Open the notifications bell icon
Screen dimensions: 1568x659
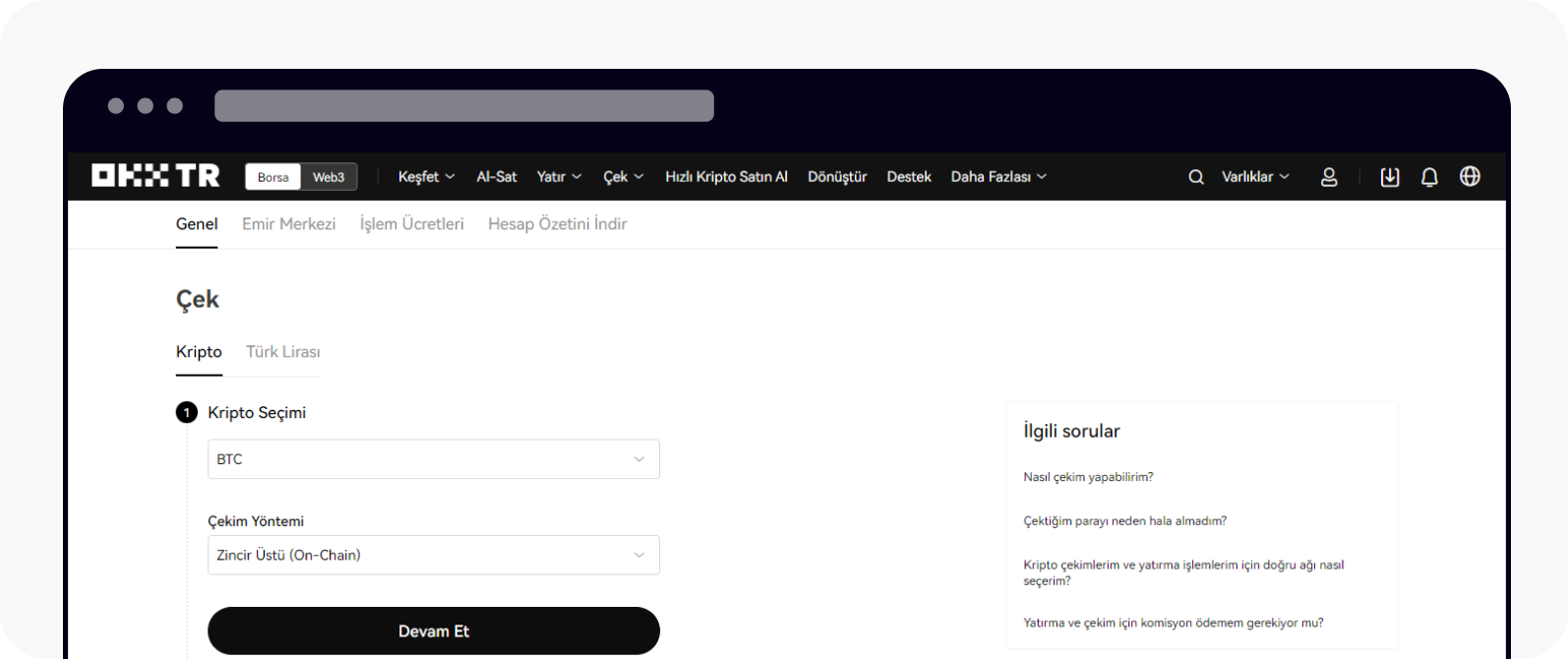1429,177
